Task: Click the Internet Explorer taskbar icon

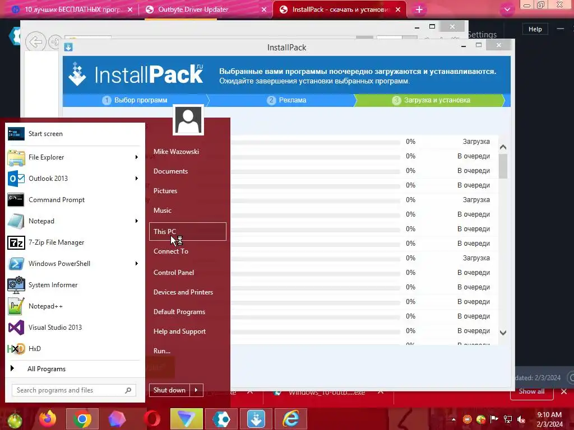Action: click(291, 419)
